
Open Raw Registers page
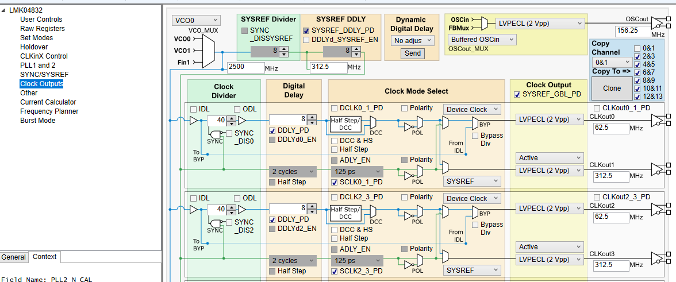coord(43,28)
